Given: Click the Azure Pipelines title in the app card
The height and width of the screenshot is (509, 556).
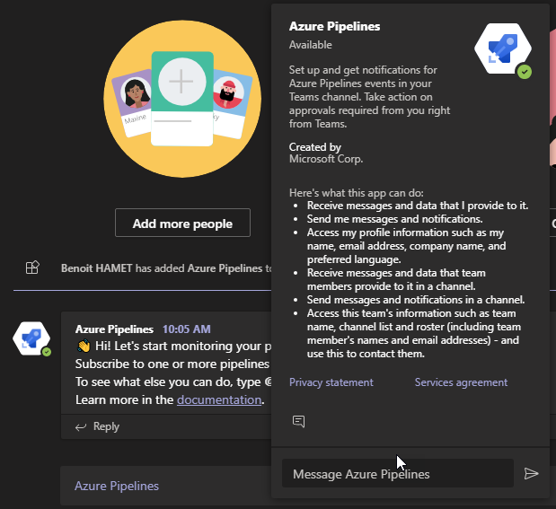Looking at the screenshot, I should (x=334, y=26).
